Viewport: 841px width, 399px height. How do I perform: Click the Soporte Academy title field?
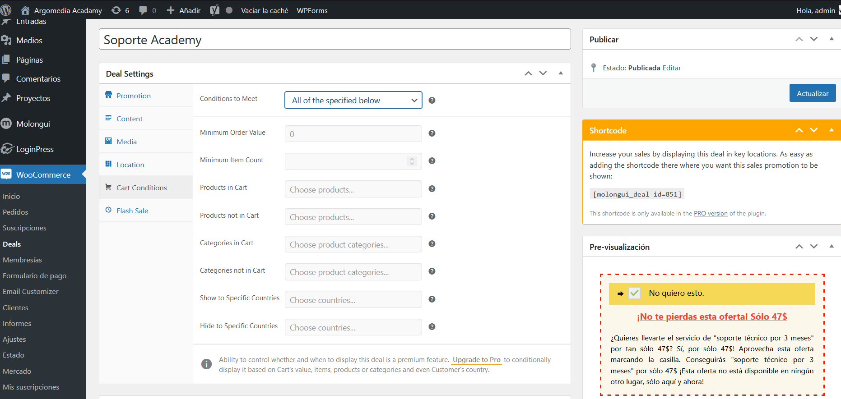(x=335, y=40)
